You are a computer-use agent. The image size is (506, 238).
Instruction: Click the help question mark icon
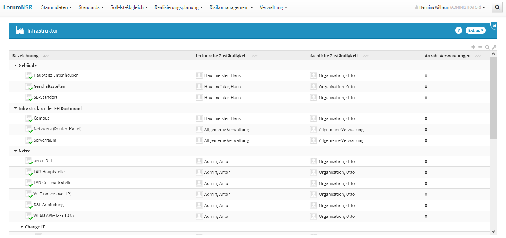(x=458, y=31)
